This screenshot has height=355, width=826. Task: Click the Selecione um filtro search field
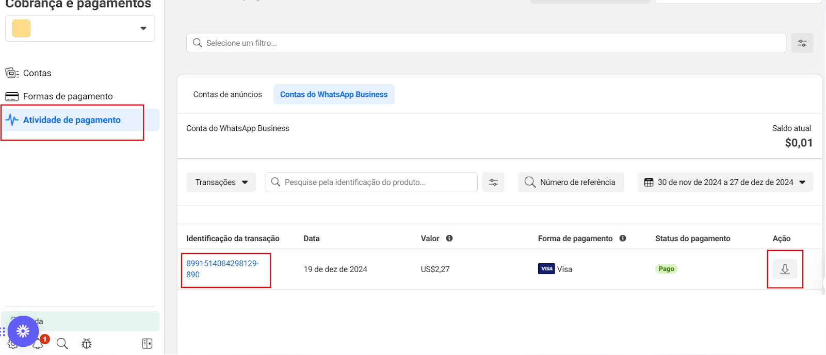click(486, 43)
